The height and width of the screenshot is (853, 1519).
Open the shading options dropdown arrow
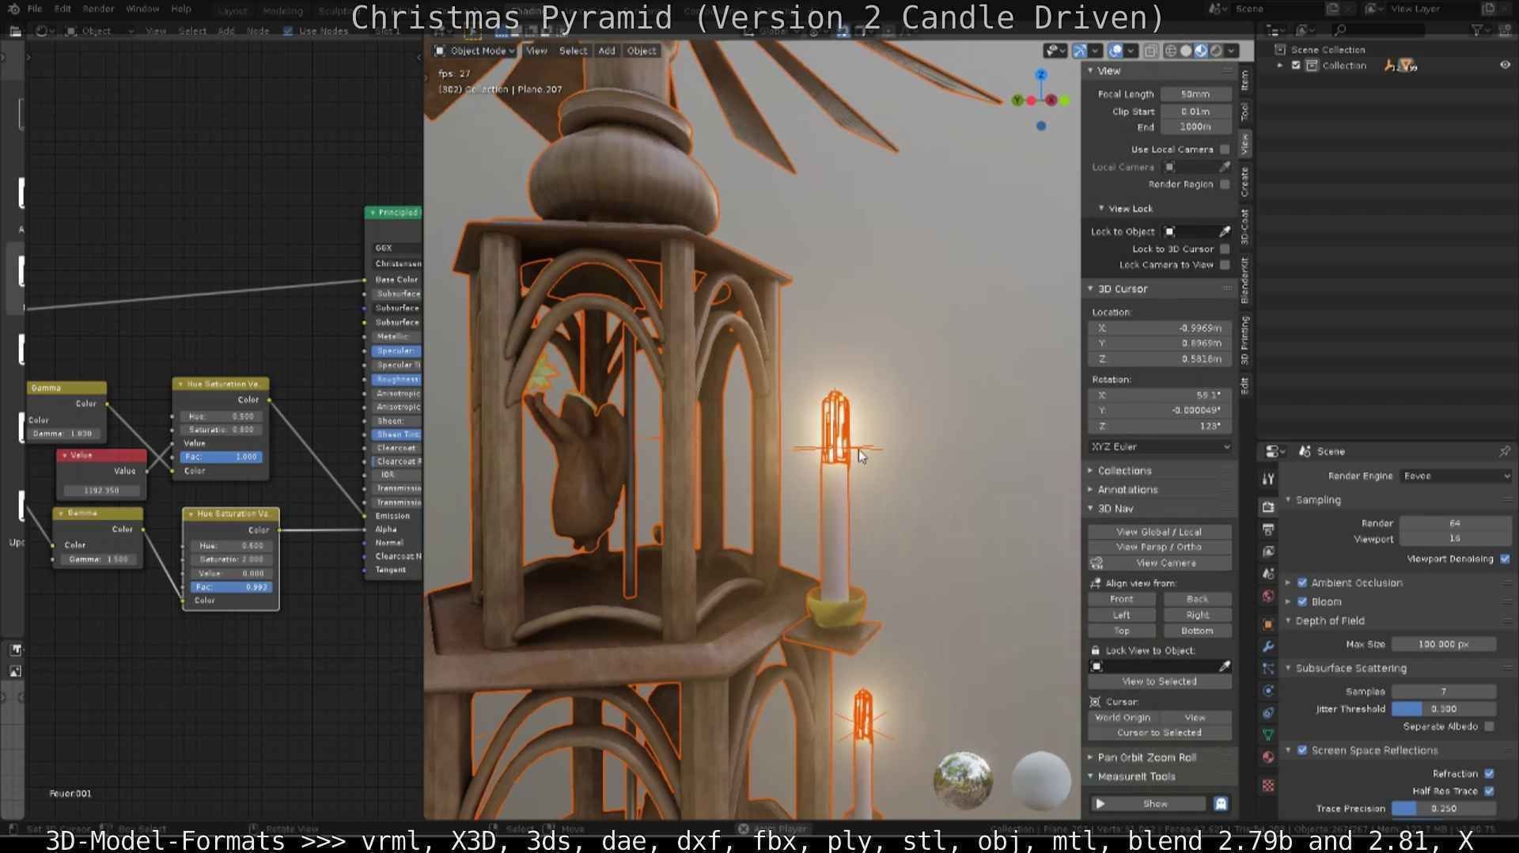(1231, 51)
